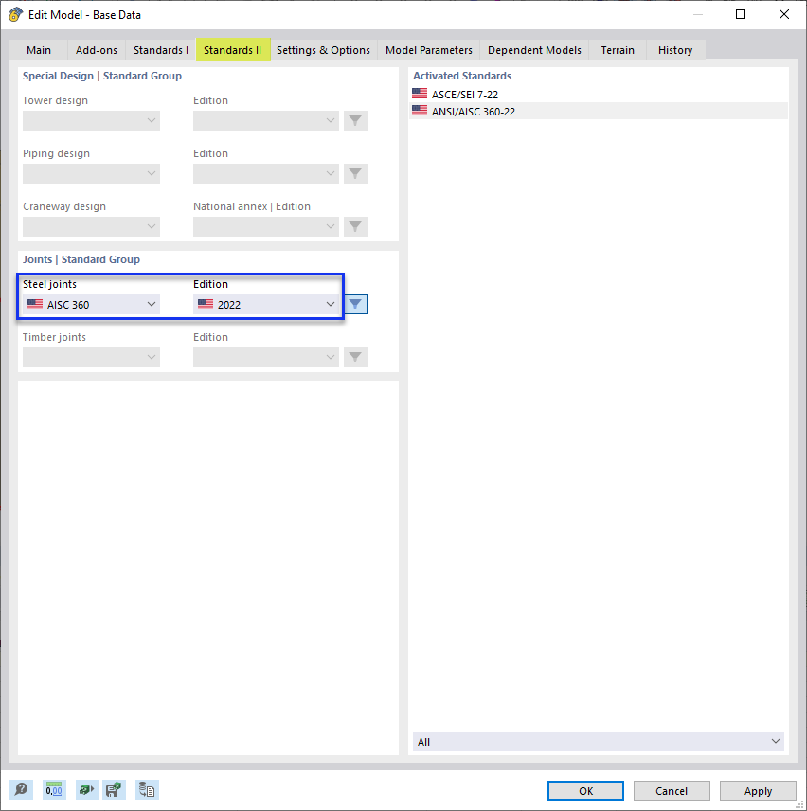Viewport: 807px width, 811px height.
Task: Click the filter icon beside Piping design Edition
Action: 355,173
